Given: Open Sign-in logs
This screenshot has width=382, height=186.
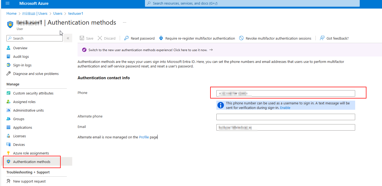Looking at the screenshot, I should tap(22, 65).
